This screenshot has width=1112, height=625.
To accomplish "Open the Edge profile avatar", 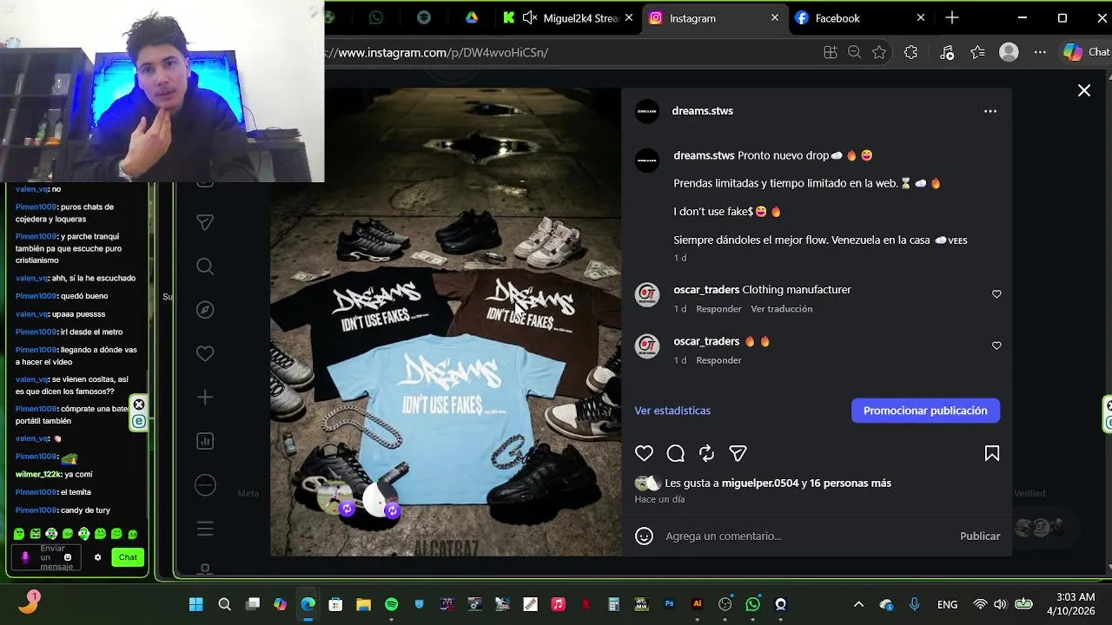I will 1009,52.
